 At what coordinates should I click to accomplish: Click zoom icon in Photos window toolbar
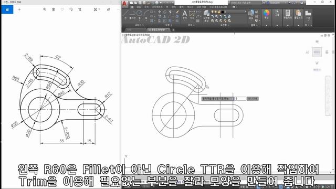tap(45, 9)
